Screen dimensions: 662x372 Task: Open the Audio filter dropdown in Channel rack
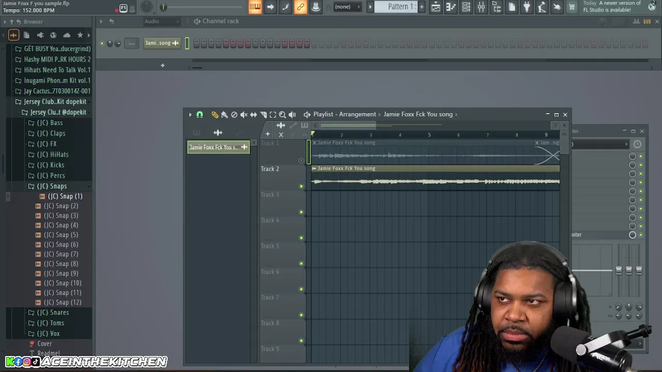click(161, 21)
